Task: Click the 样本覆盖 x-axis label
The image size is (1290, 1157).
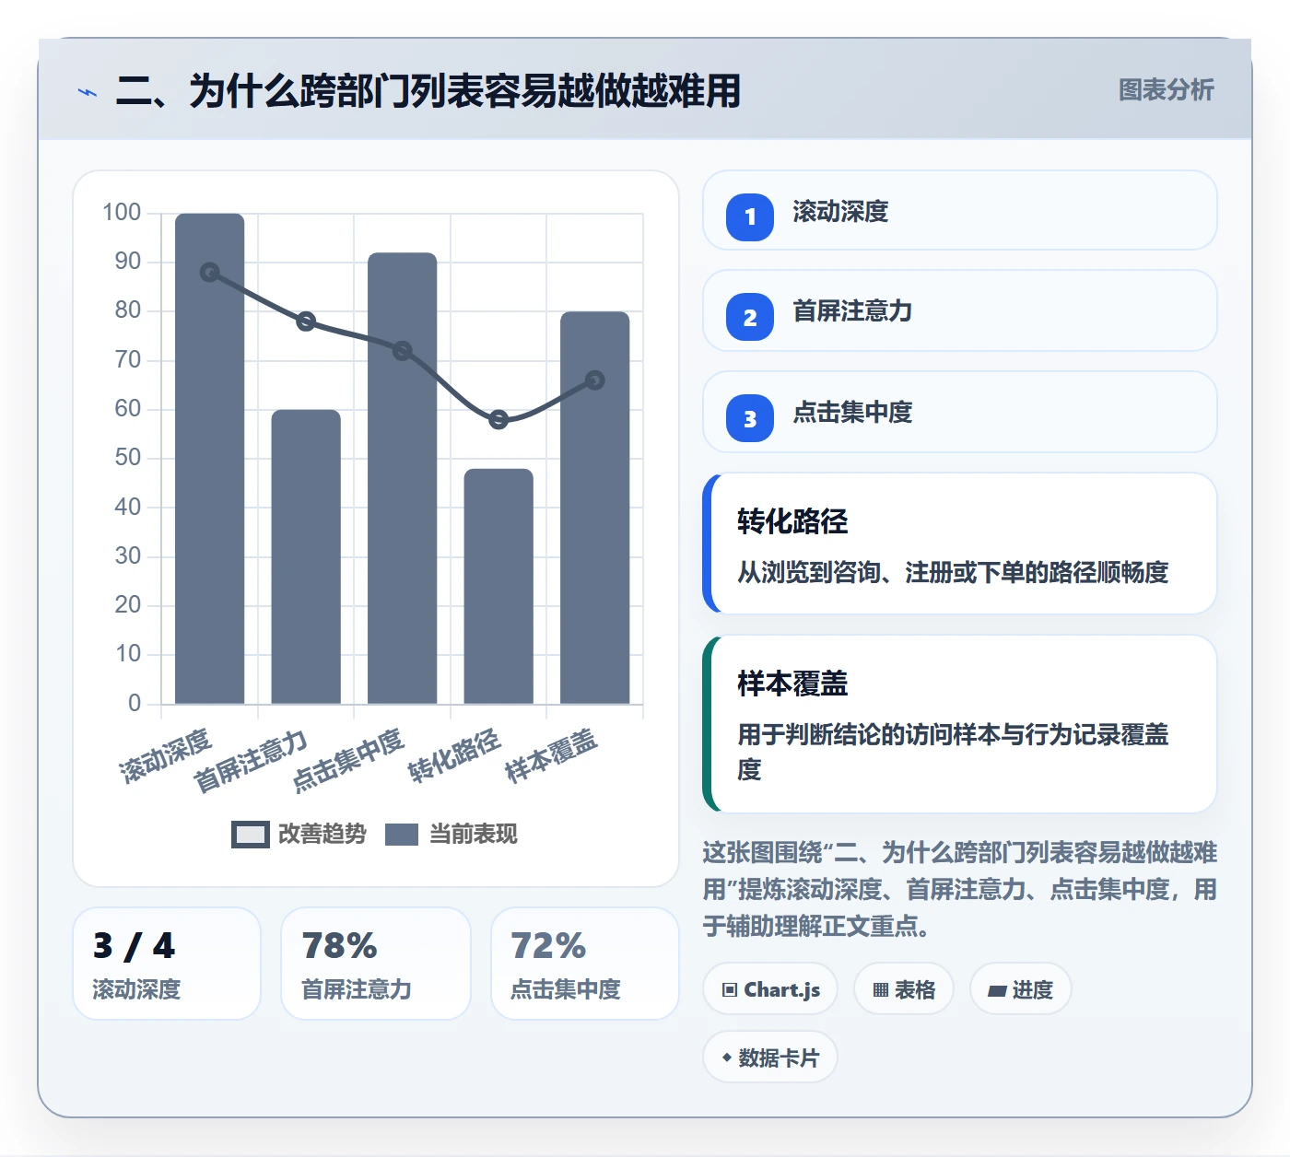Action: 552,755
